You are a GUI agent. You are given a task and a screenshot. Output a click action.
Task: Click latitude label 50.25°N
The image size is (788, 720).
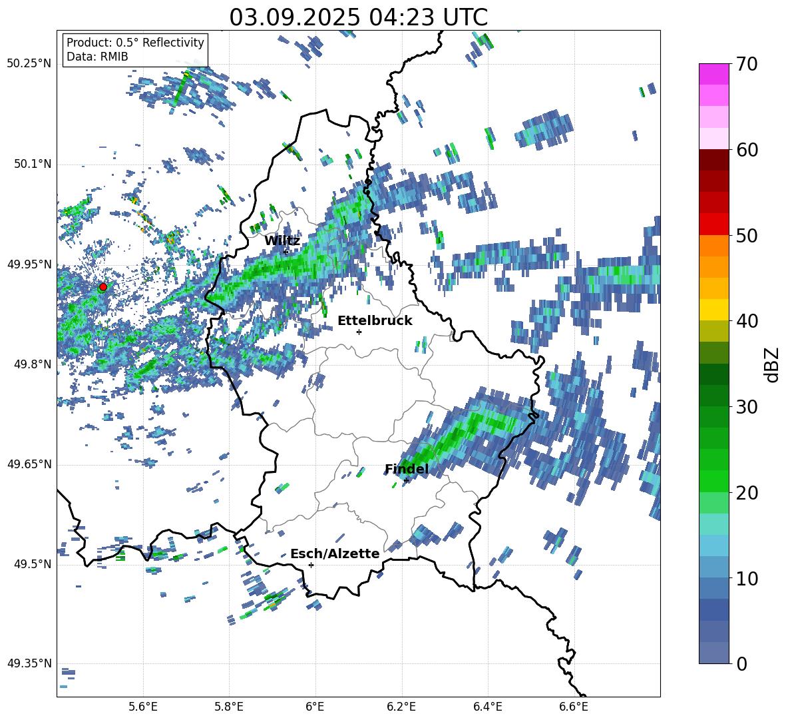(x=29, y=64)
